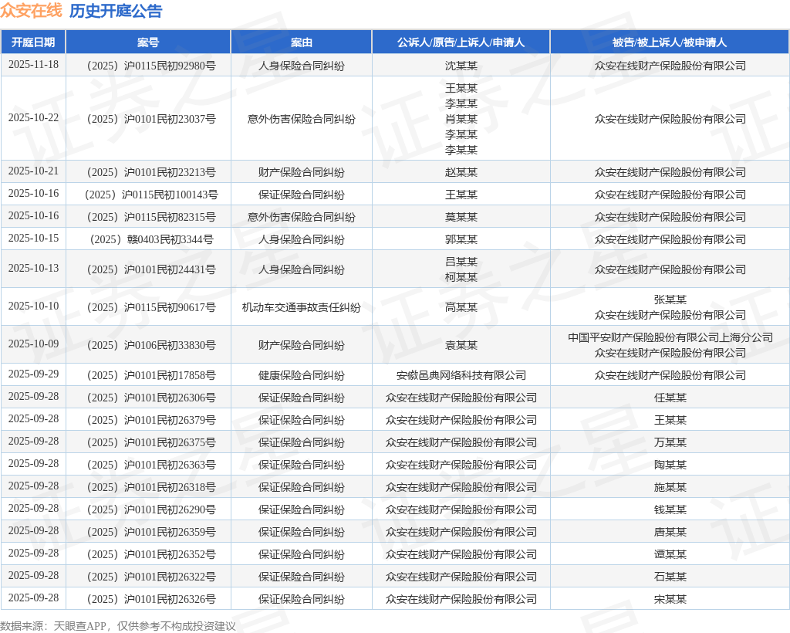This screenshot has width=790, height=633.
Task: Click plaintiff 吕某某
Action: point(461,262)
